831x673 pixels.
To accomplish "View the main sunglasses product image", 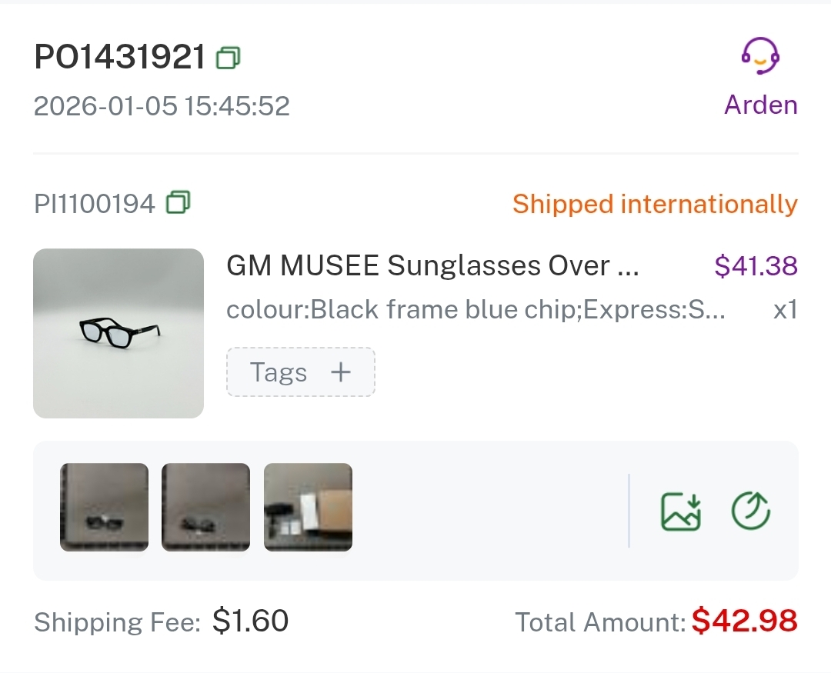I will [x=118, y=333].
